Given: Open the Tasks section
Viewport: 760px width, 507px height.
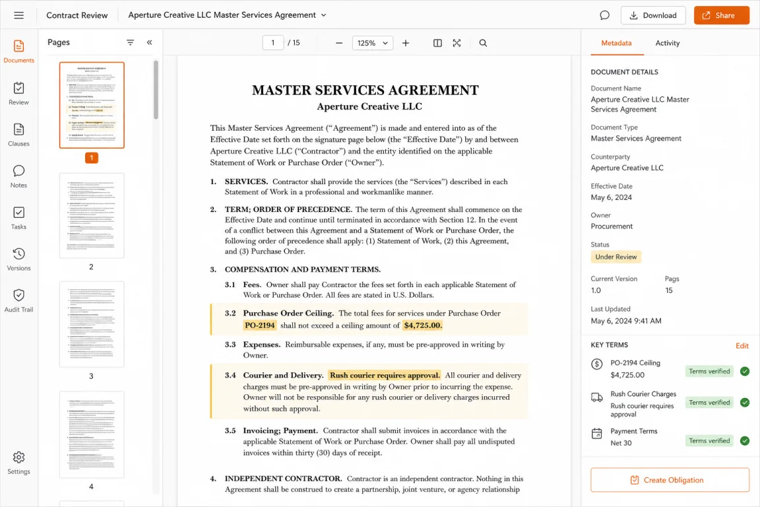Looking at the screenshot, I should pos(18,219).
